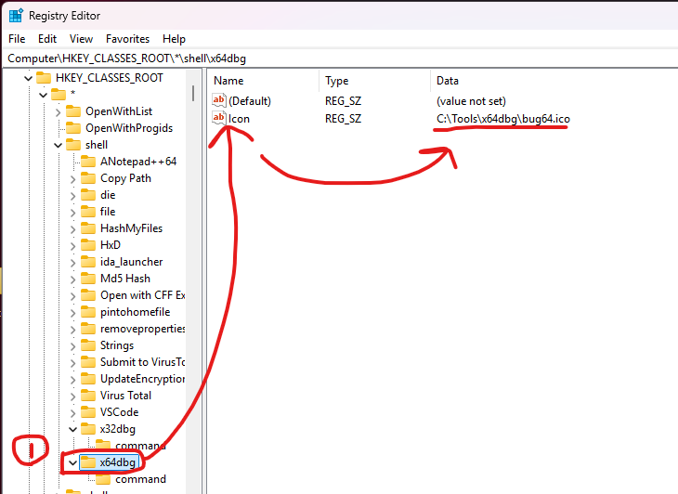Click the Registry Editor app icon in title bar
678x494 pixels.
click(x=16, y=16)
